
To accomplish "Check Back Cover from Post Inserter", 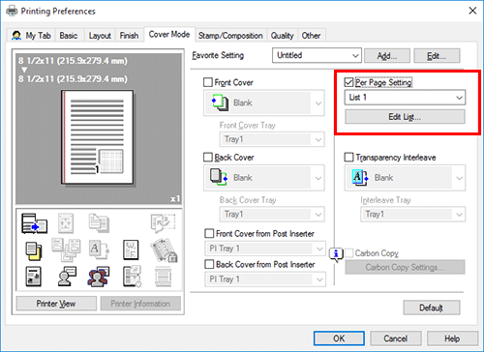I will pos(209,264).
